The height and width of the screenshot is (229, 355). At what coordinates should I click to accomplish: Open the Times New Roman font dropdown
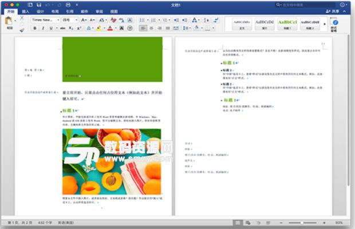tap(45, 19)
